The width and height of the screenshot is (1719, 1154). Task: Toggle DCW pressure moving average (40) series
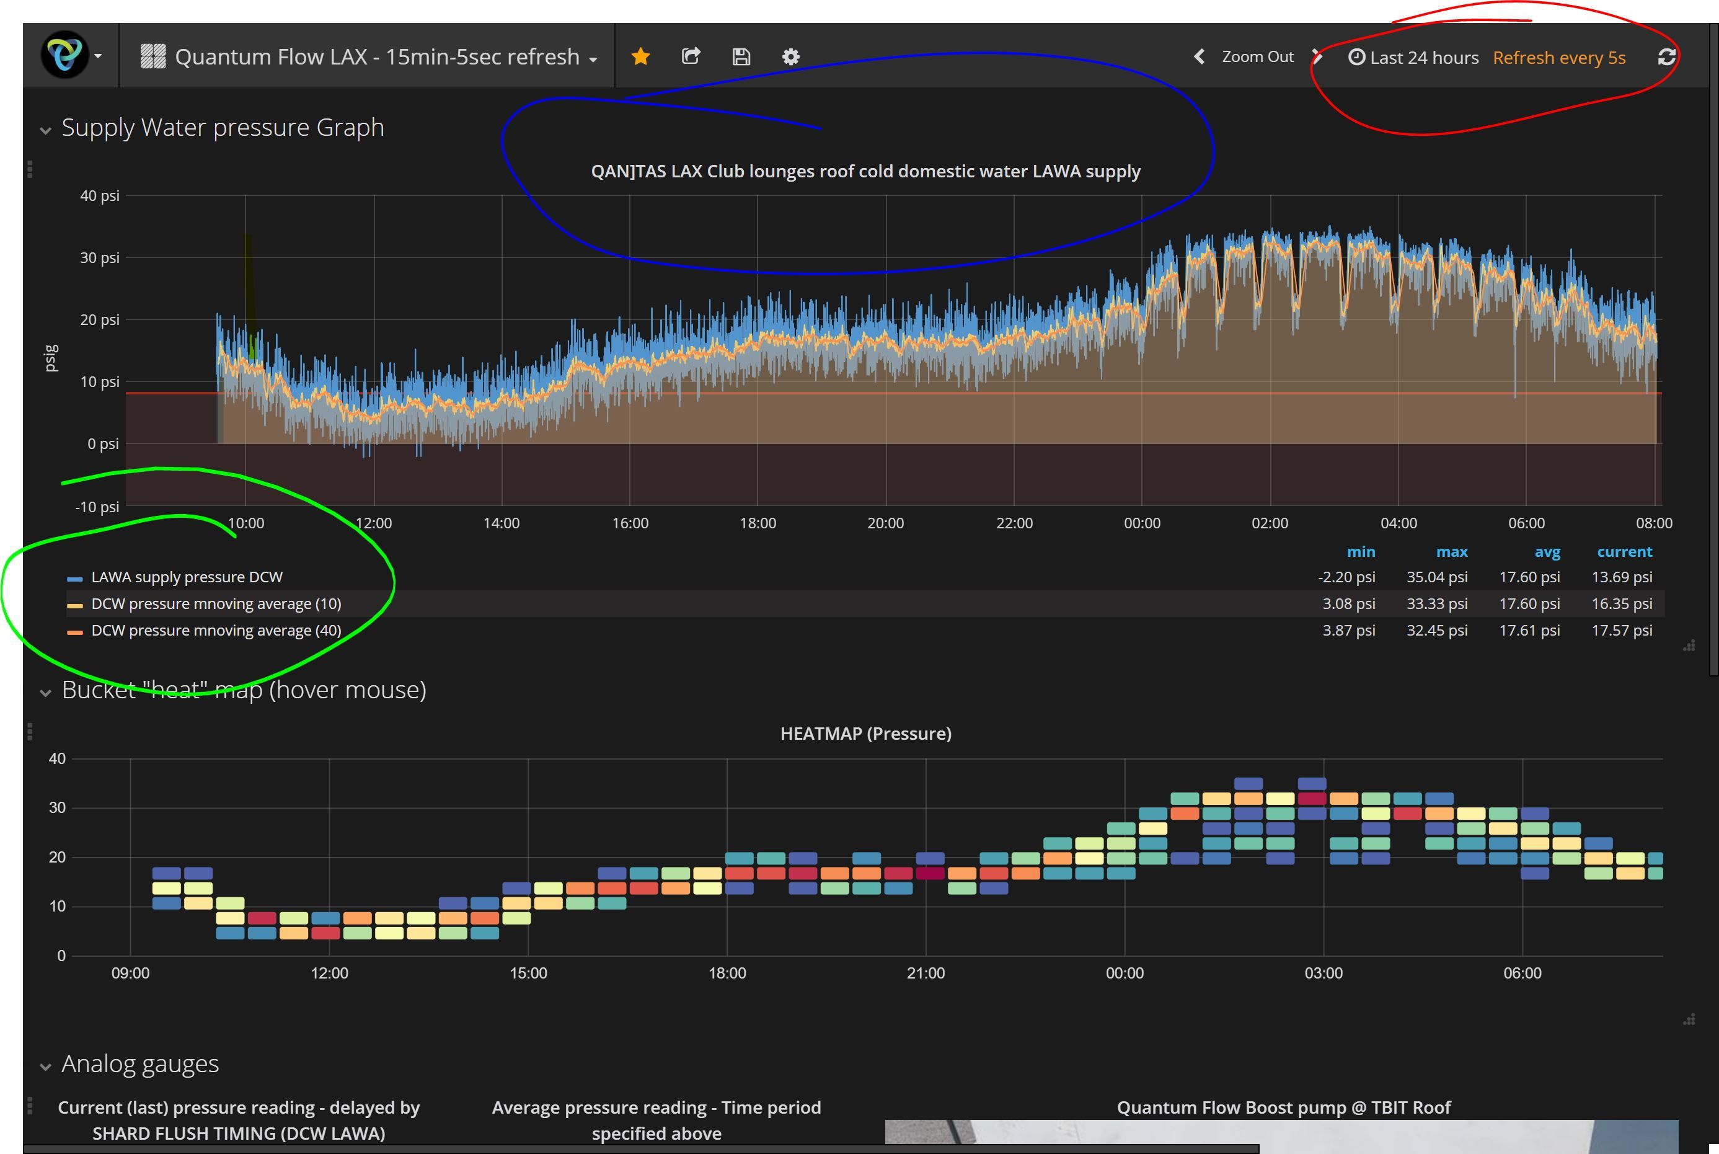click(216, 631)
